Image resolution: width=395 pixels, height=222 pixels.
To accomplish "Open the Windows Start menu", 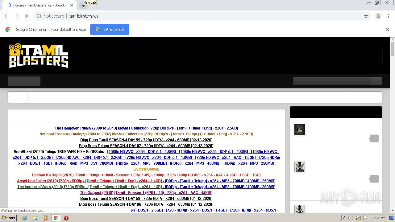I will [x=9, y=218].
